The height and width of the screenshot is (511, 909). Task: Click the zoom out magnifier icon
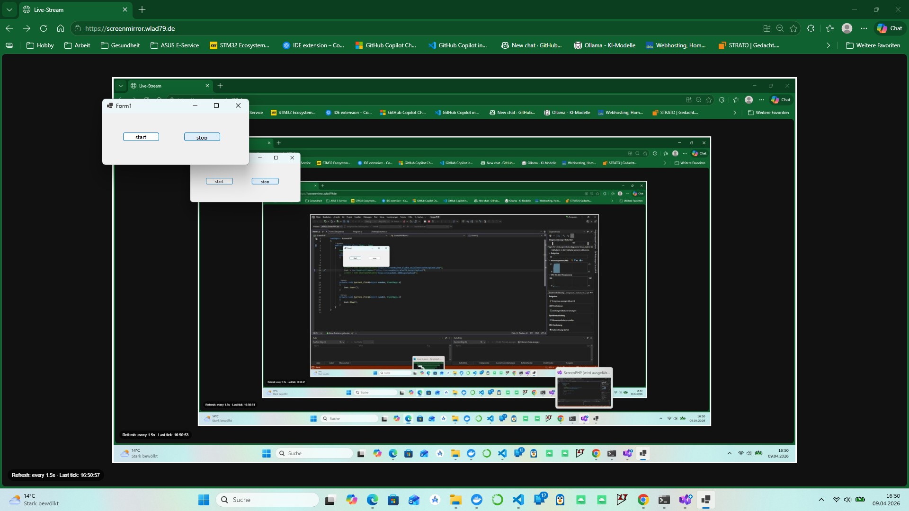pos(780,28)
